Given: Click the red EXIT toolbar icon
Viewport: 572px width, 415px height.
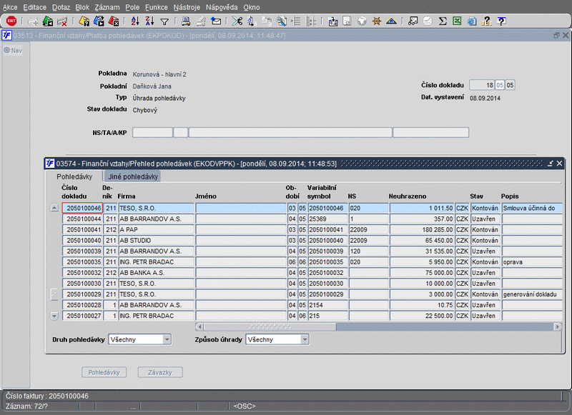Looking at the screenshot, I should coord(11,21).
